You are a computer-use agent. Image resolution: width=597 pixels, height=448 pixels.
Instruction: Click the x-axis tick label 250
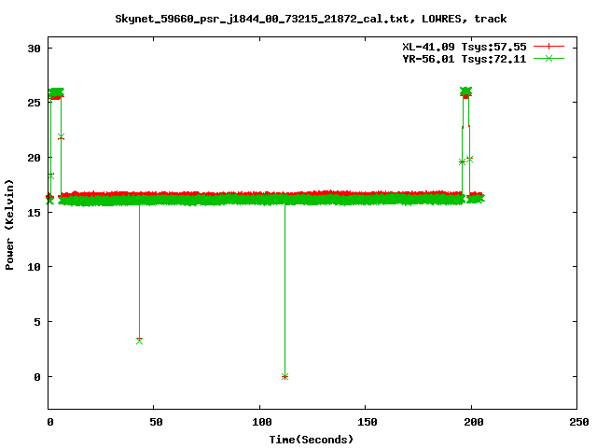[578, 422]
